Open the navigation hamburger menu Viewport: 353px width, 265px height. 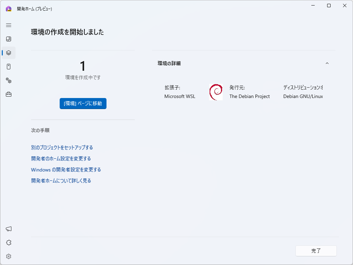pos(9,25)
